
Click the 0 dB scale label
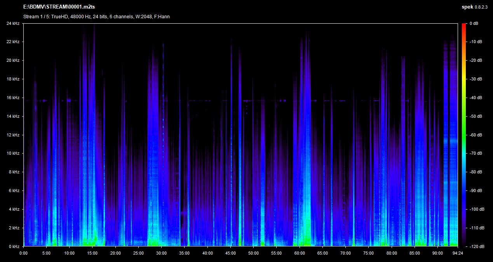474,23
